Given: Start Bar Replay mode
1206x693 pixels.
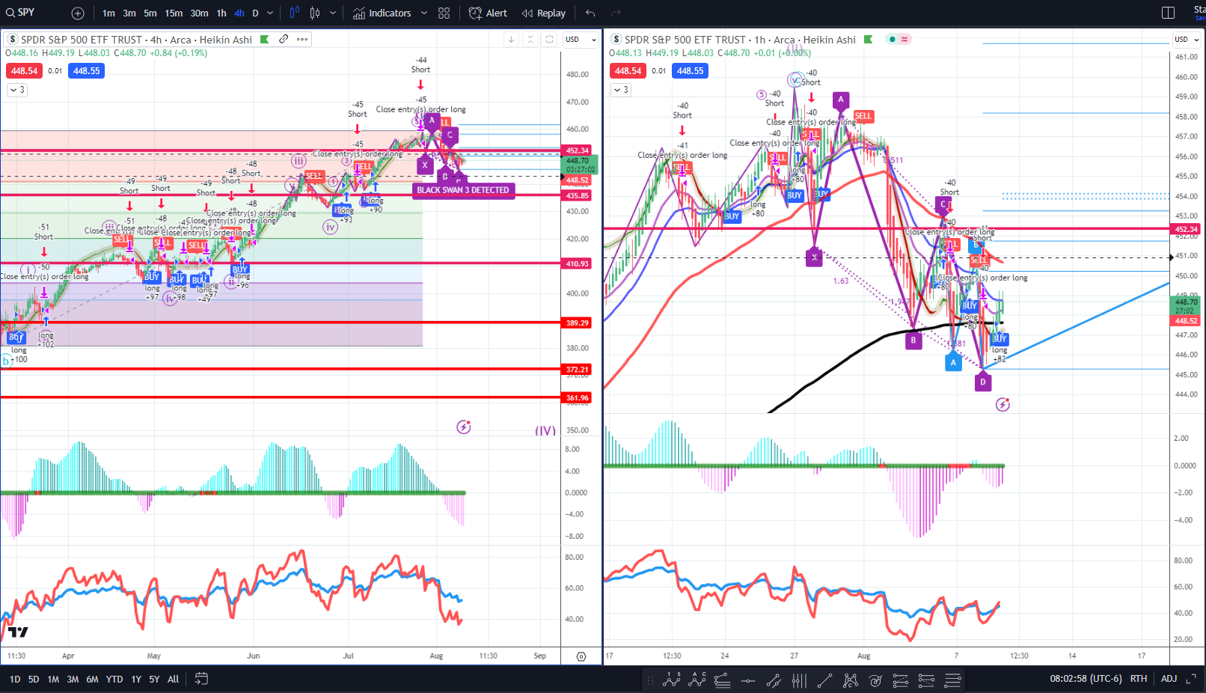Looking at the screenshot, I should click(544, 13).
